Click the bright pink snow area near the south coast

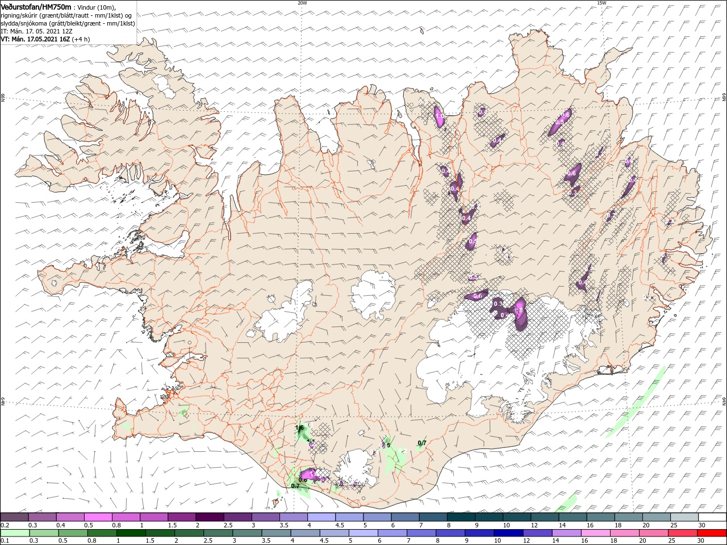(x=308, y=473)
